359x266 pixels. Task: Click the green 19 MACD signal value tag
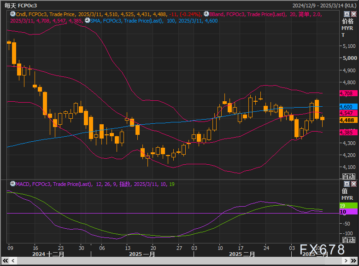(x=347, y=205)
